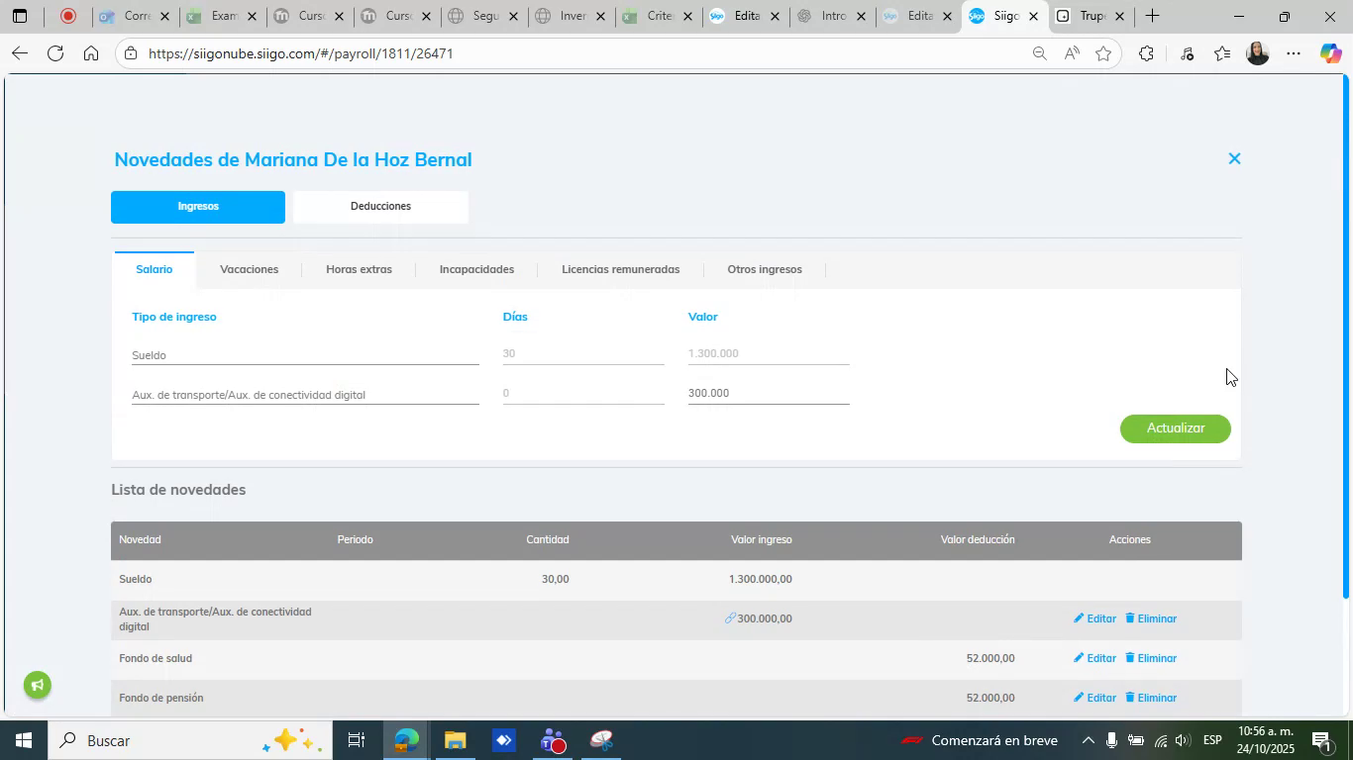
Task: Click the green announcements megaphone icon
Action: (x=38, y=685)
